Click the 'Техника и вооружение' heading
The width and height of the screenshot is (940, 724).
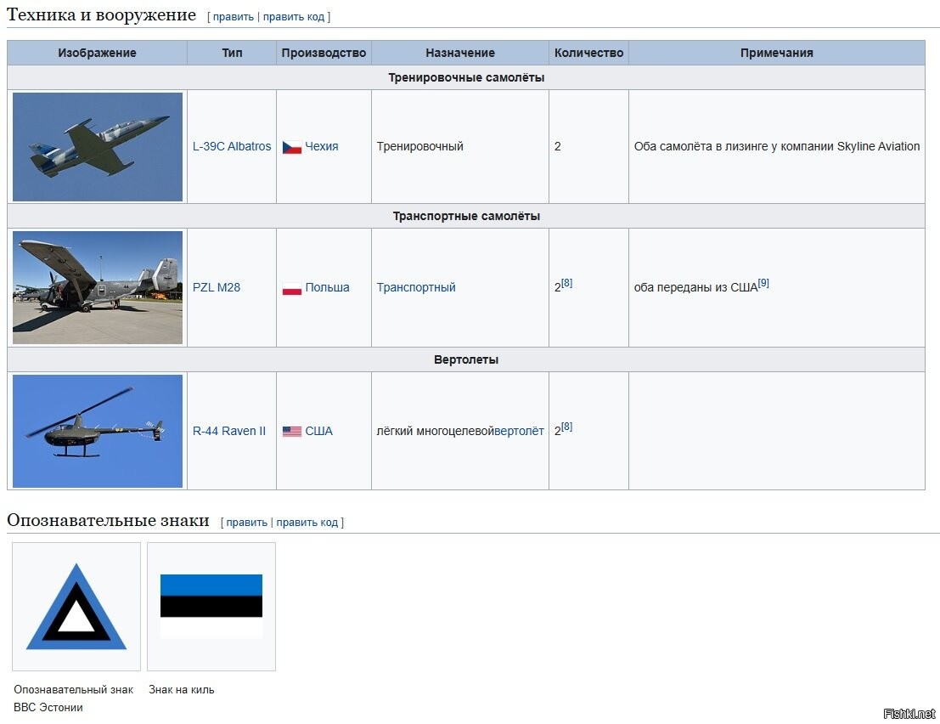pos(101,15)
